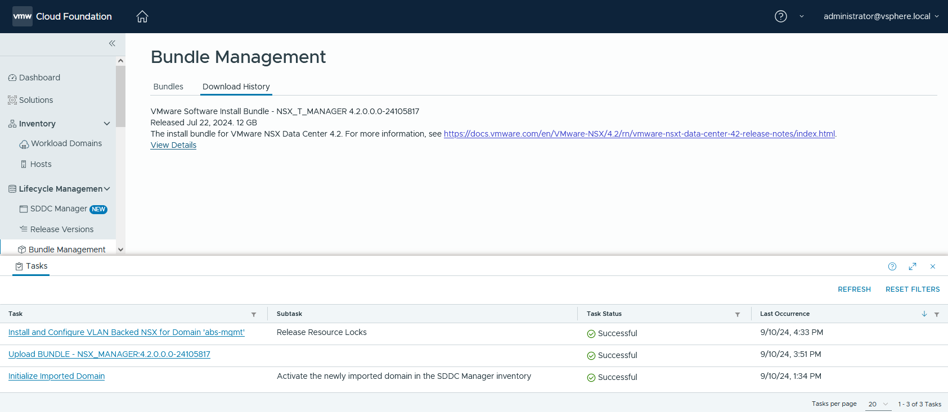Click the SDDC Manager window icon
The image size is (948, 412).
coord(24,209)
